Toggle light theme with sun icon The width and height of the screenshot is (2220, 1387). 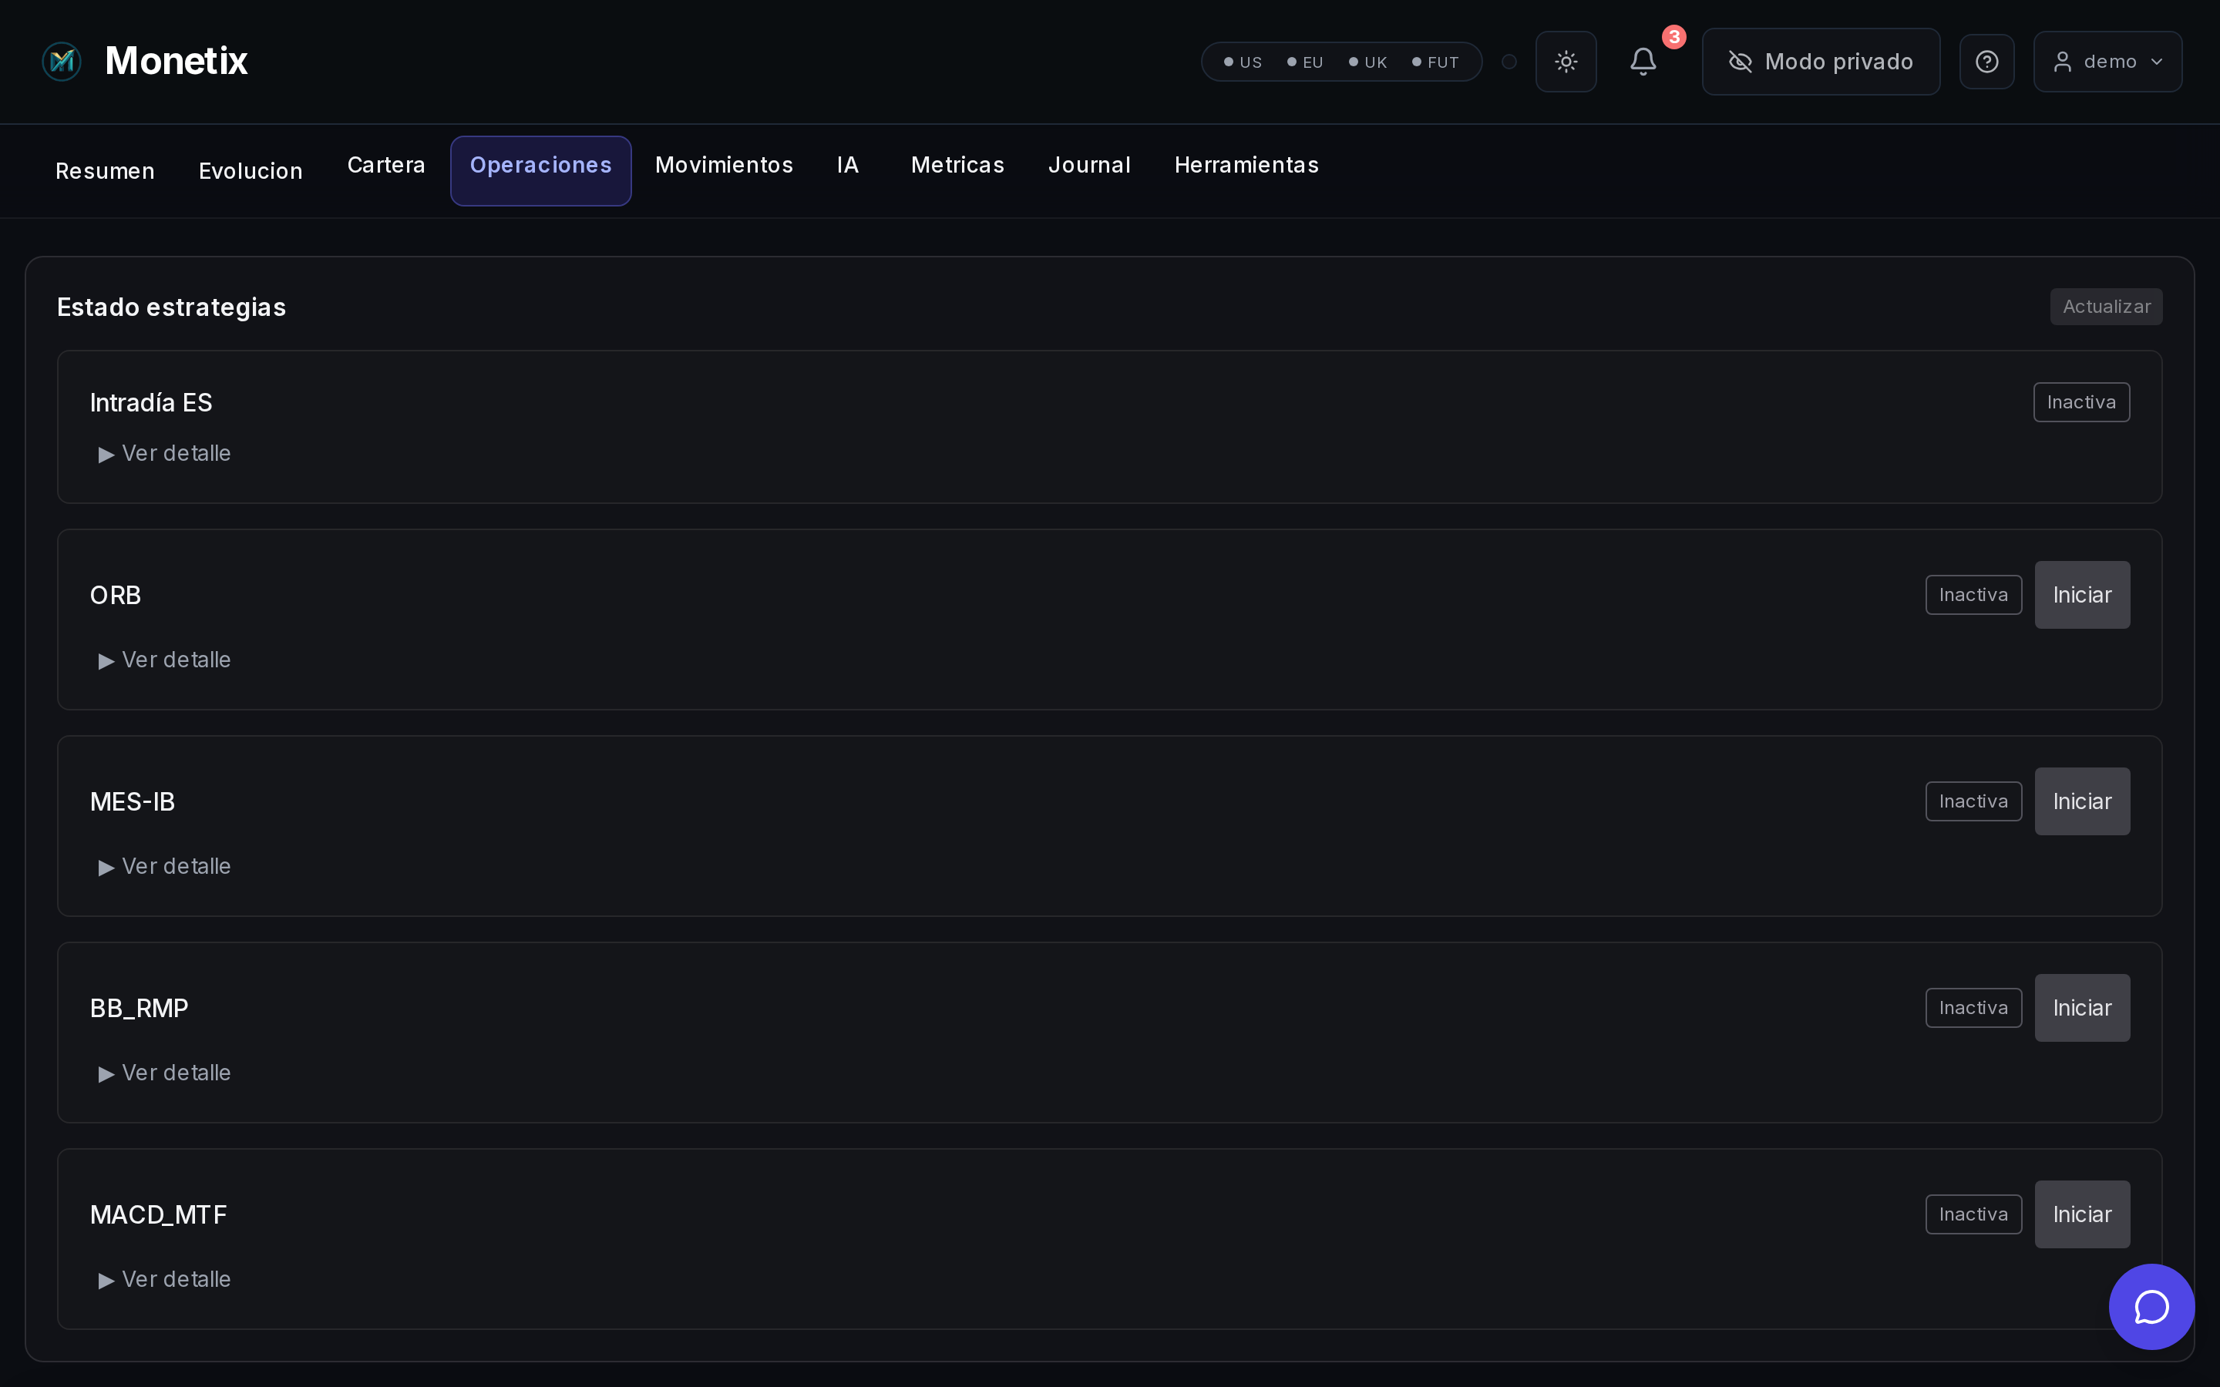(1566, 62)
